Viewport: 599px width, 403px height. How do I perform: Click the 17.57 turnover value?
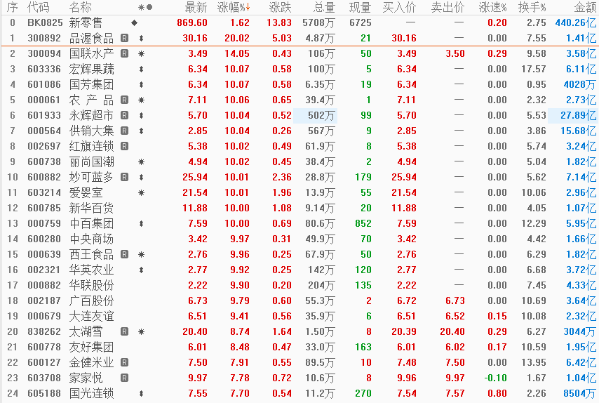point(534,70)
